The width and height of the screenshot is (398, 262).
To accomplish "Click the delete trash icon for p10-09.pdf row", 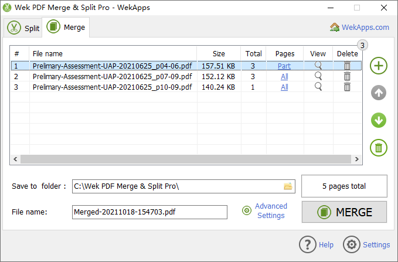I will tap(347, 87).
